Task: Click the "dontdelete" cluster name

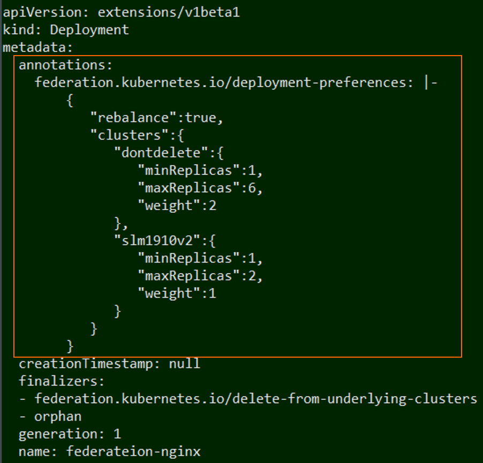Action: point(161,153)
